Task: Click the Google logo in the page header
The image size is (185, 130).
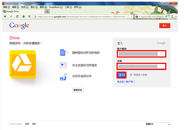Action: pos(19,26)
